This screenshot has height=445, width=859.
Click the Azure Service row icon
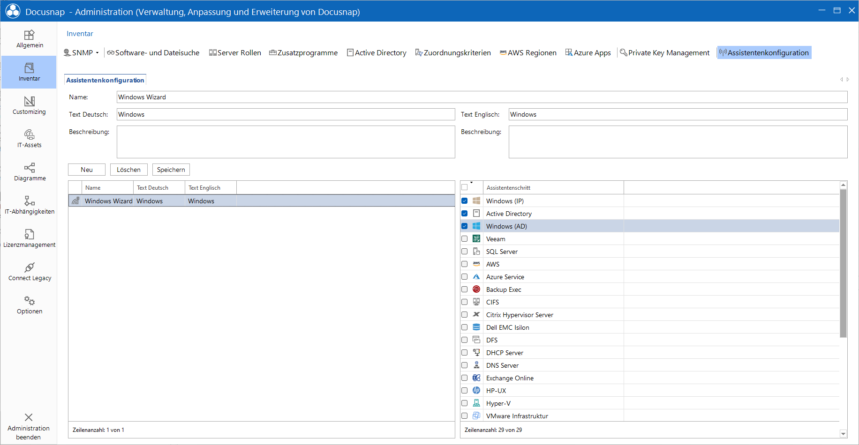click(x=476, y=277)
